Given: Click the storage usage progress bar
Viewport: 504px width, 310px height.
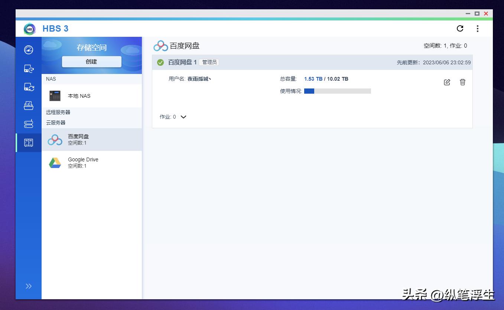Looking at the screenshot, I should (x=338, y=91).
